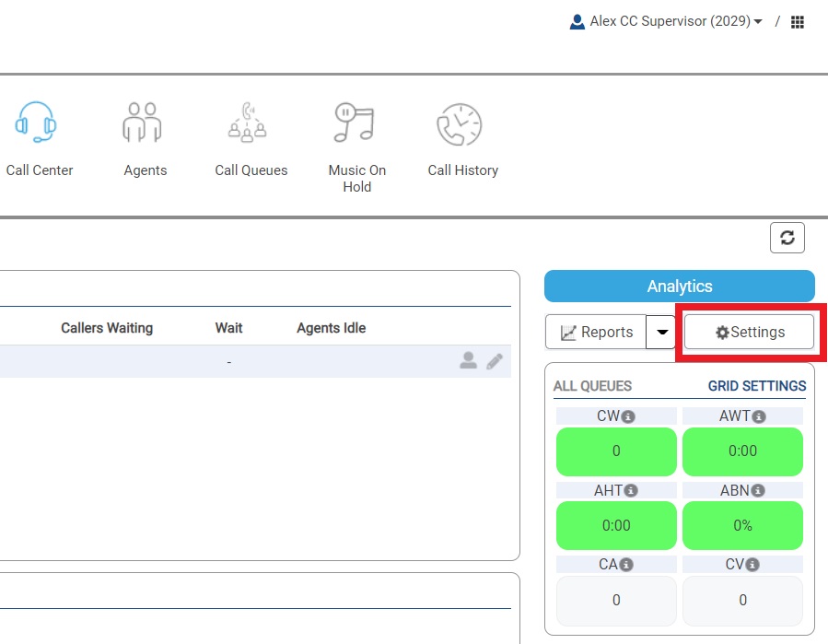Open the apps grid icon
828x644 pixels.
pyautogui.click(x=798, y=22)
